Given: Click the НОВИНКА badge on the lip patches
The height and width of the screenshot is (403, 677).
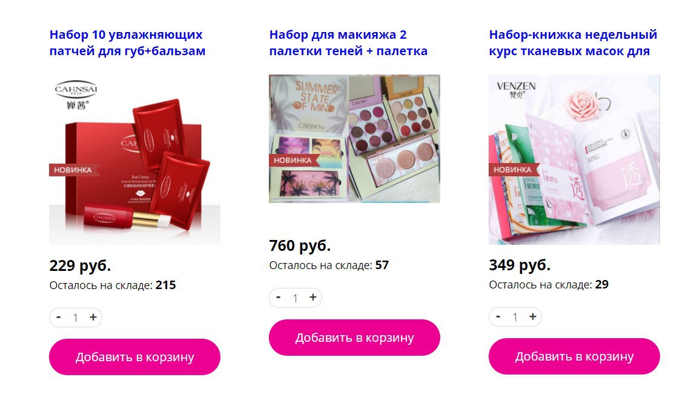Looking at the screenshot, I should click(73, 170).
